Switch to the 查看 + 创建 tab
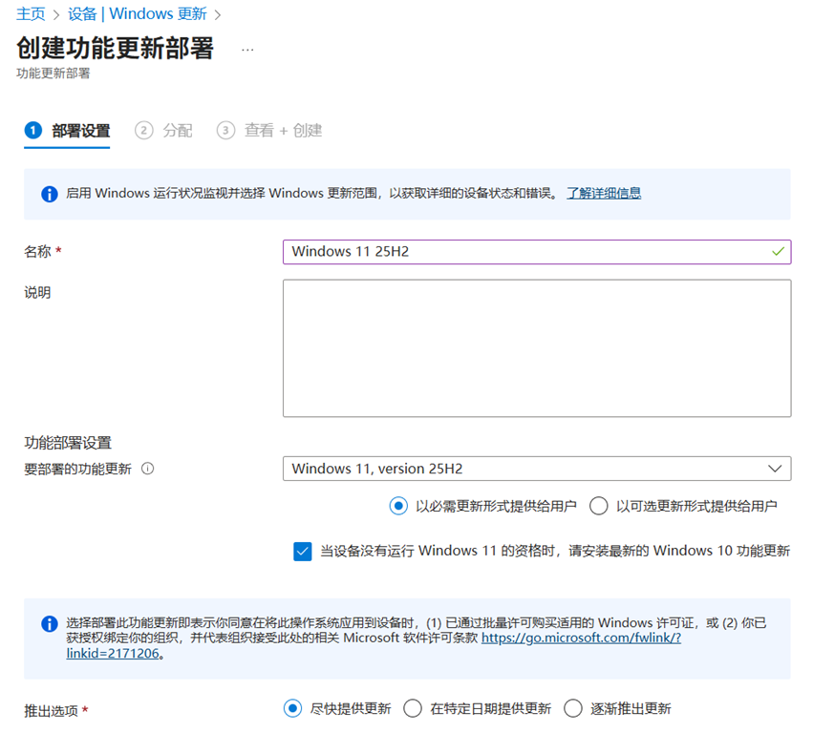The height and width of the screenshot is (733, 813). coord(283,131)
